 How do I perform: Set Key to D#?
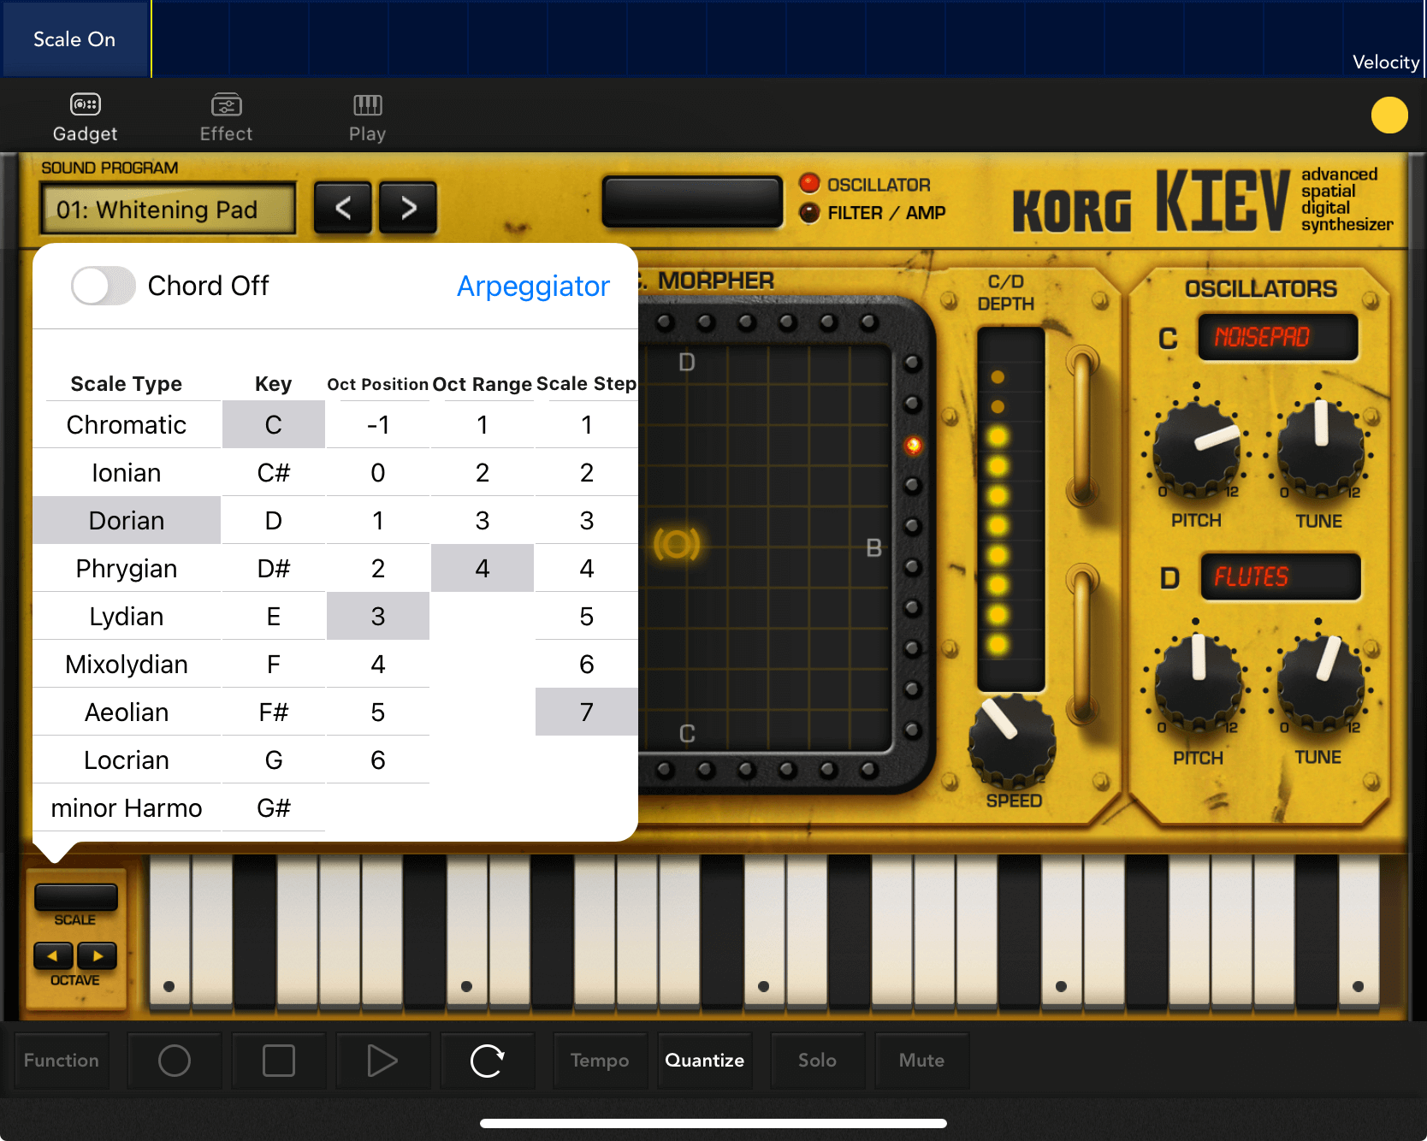point(274,569)
